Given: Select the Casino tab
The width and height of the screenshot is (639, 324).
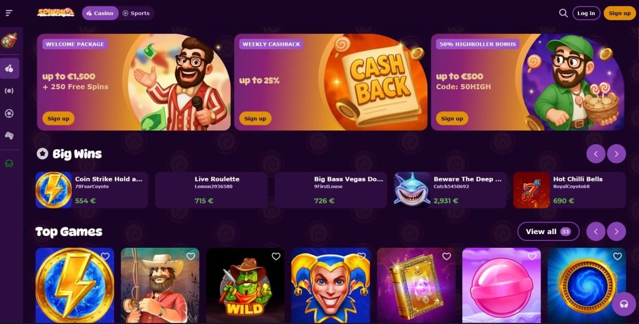Looking at the screenshot, I should pyautogui.click(x=100, y=13).
